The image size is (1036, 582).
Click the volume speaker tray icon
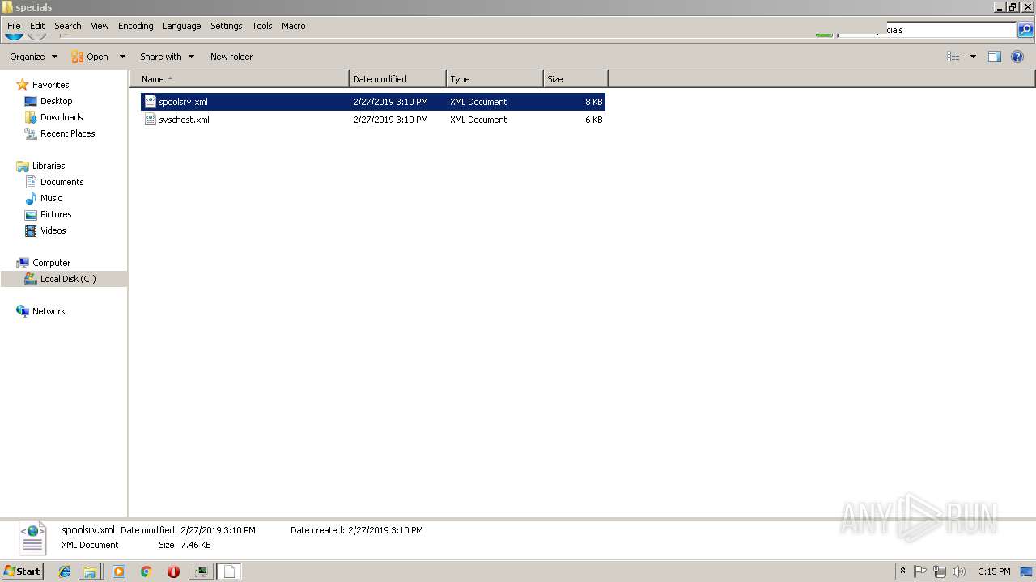coord(959,571)
